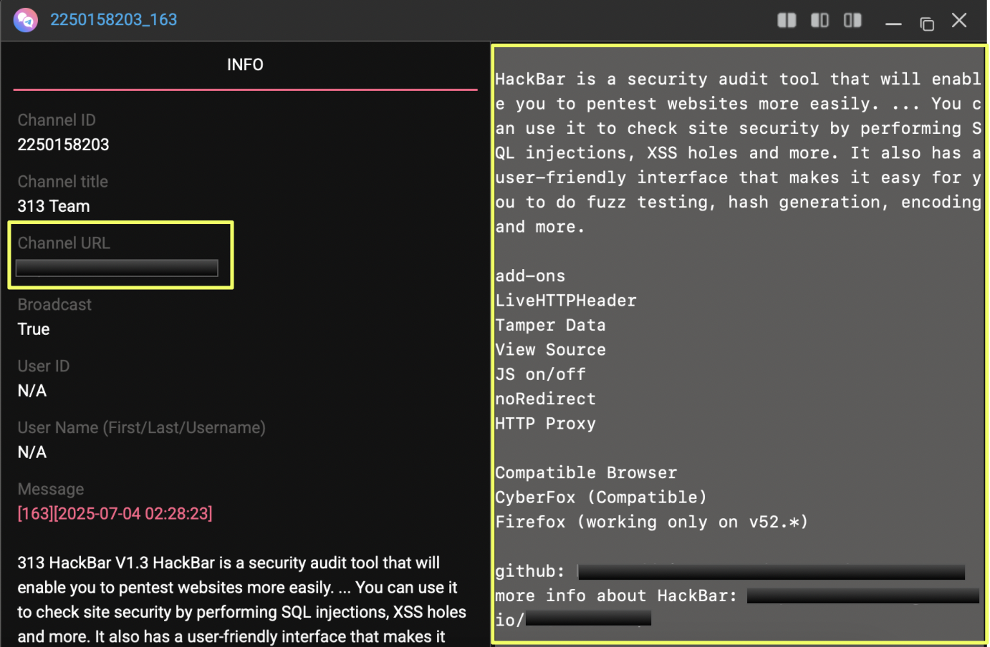Click the 'View Source' line
The image size is (990, 647).
[551, 350]
